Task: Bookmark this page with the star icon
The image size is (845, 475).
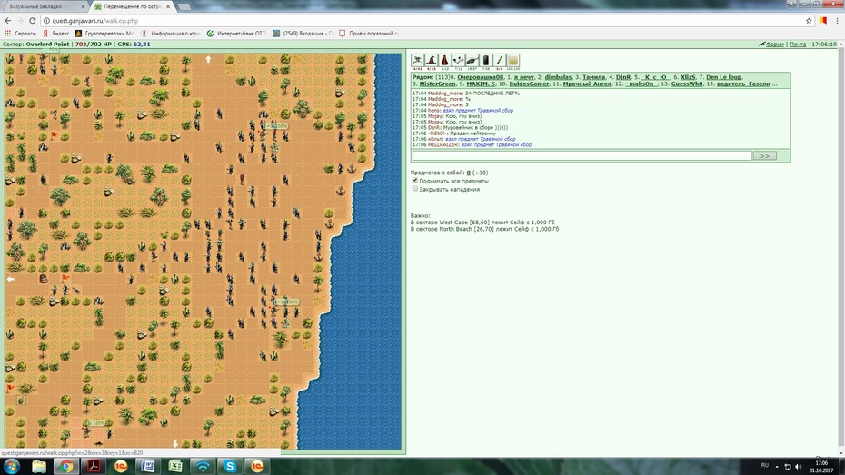Action: [x=809, y=21]
